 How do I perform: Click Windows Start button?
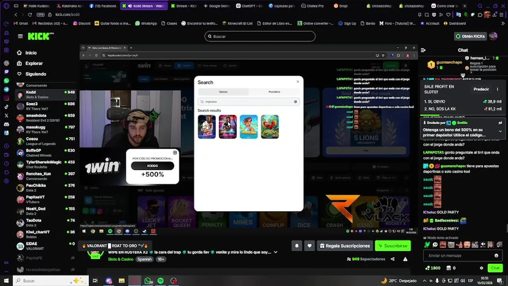(6, 281)
